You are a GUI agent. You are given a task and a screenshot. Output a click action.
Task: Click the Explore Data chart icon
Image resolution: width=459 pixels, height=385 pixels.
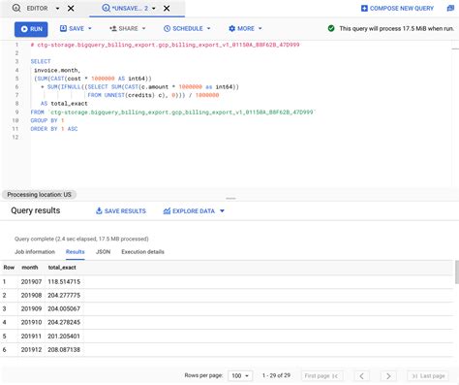(x=167, y=211)
